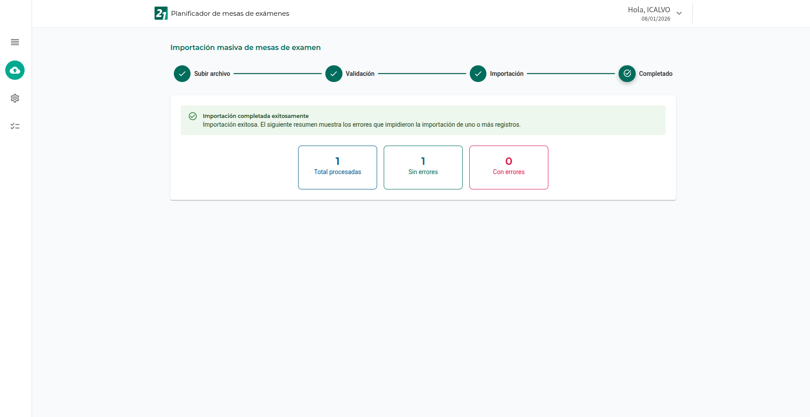Click the date 08/01/2026 in the header
The width and height of the screenshot is (810, 417).
[656, 19]
